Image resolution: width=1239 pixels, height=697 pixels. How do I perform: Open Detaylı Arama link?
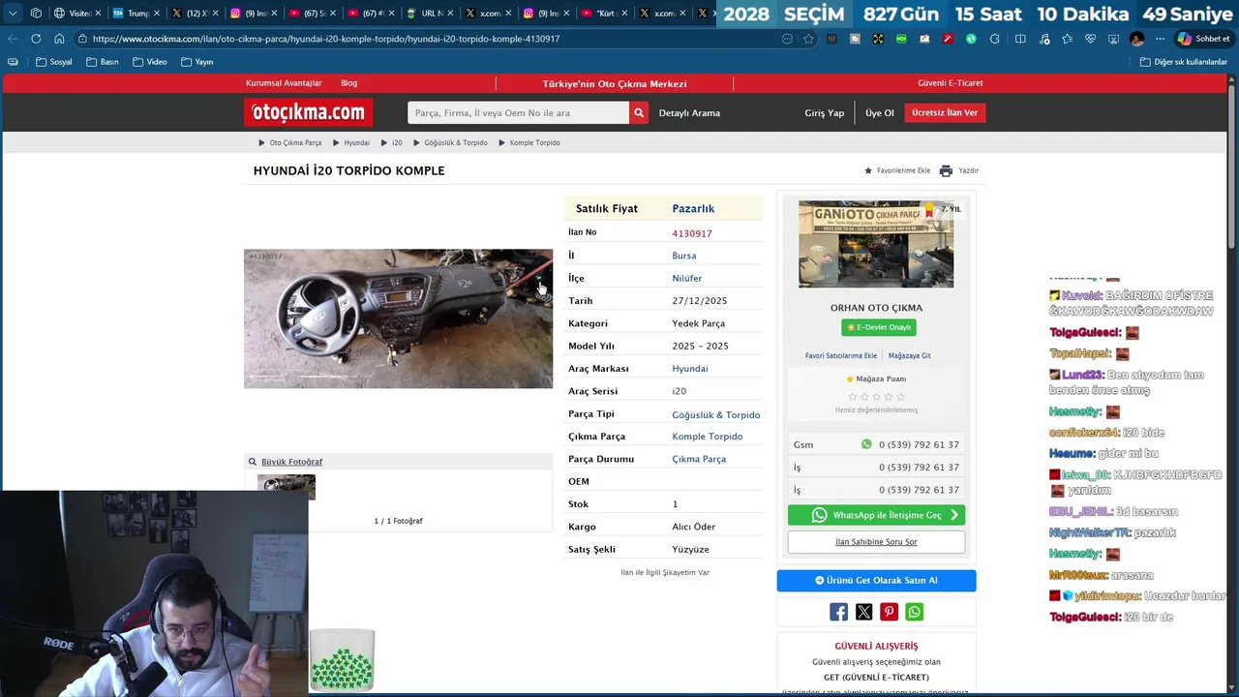[689, 113]
